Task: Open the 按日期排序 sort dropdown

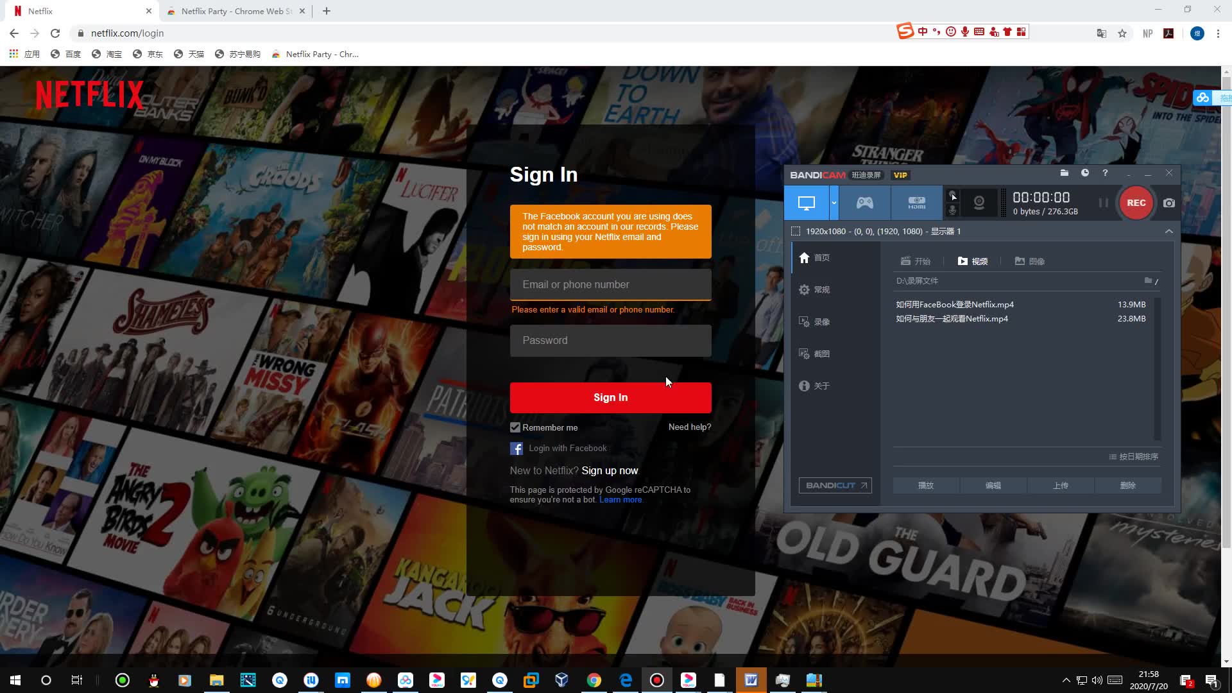Action: [1134, 456]
